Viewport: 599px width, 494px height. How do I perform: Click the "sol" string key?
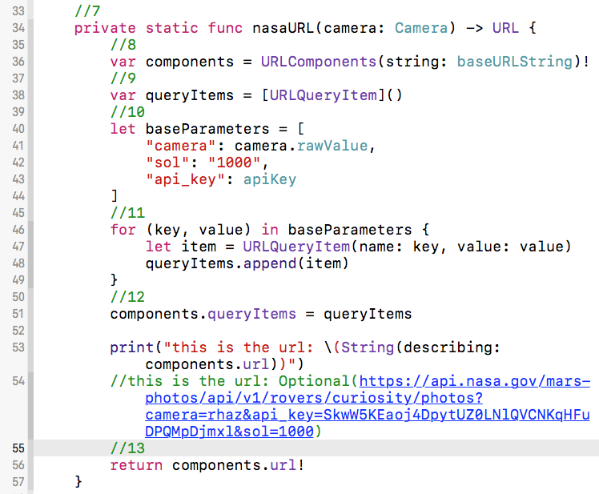(167, 163)
